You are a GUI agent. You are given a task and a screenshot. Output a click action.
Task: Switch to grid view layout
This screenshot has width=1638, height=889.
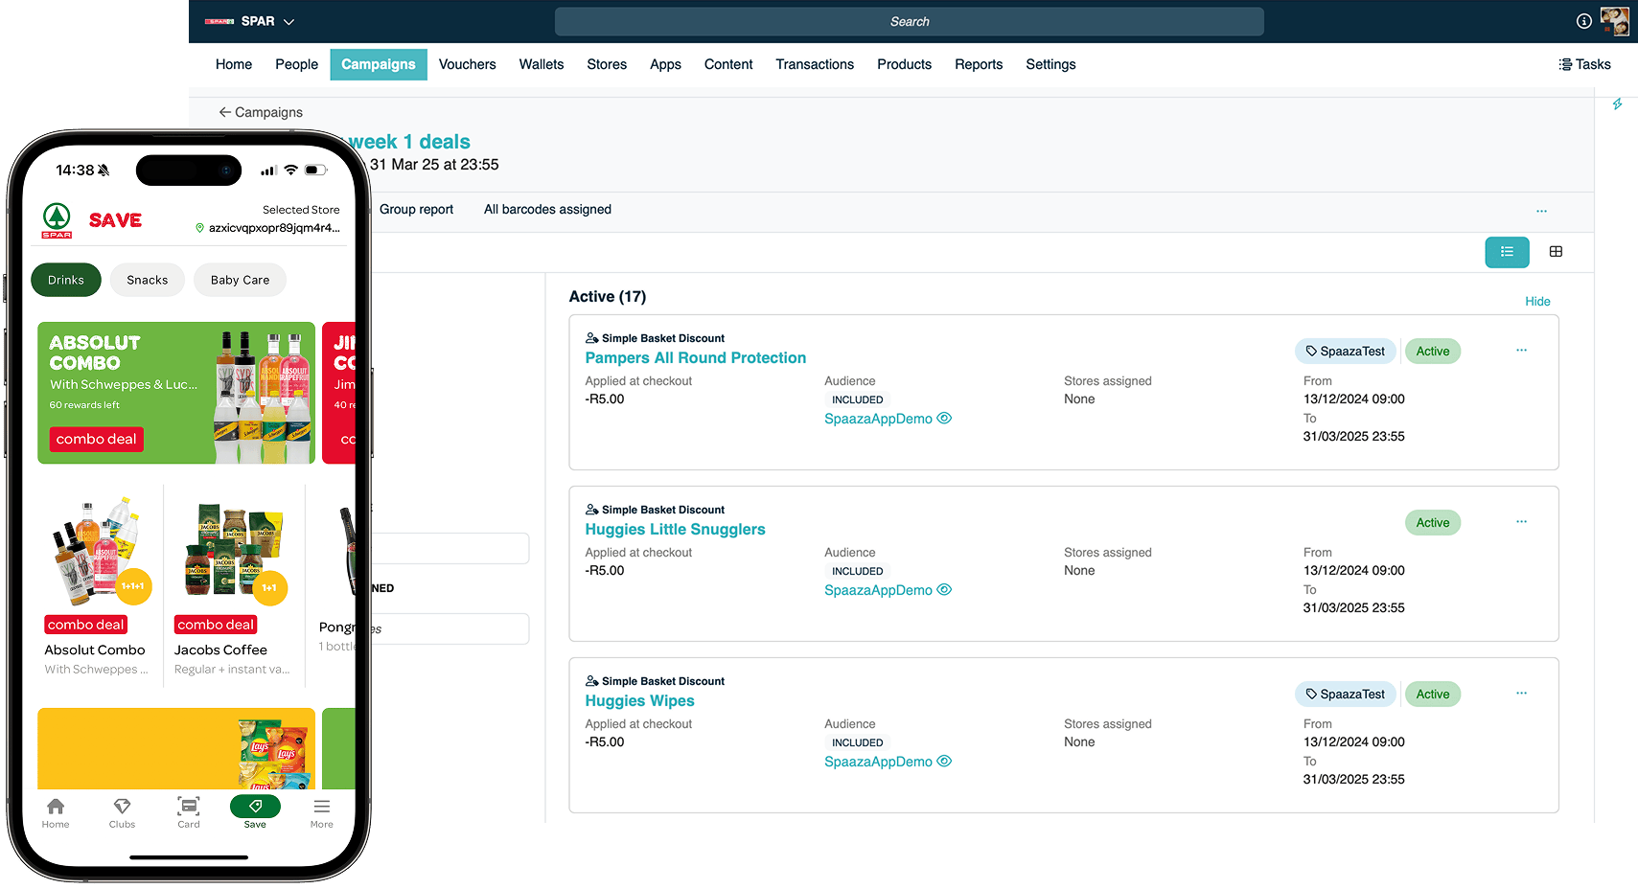coord(1556,252)
